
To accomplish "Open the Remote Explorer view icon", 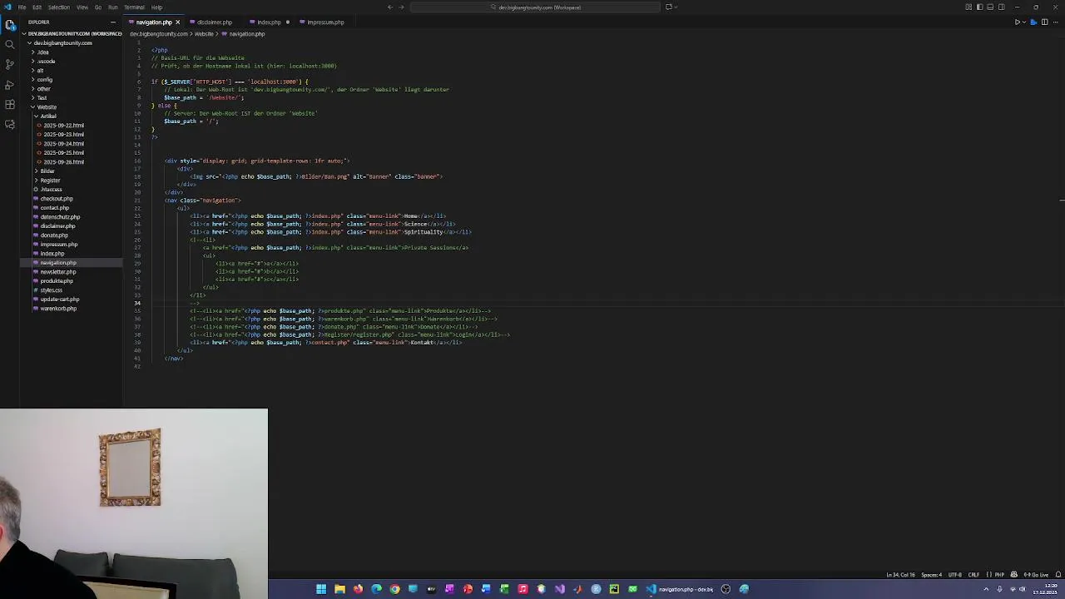I will [10, 125].
